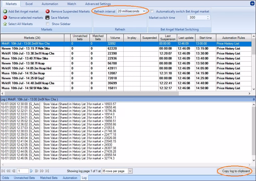Viewport: 256px width, 181px height.
Task: Click markets table horizontal scrollbar
Action: tap(92, 93)
